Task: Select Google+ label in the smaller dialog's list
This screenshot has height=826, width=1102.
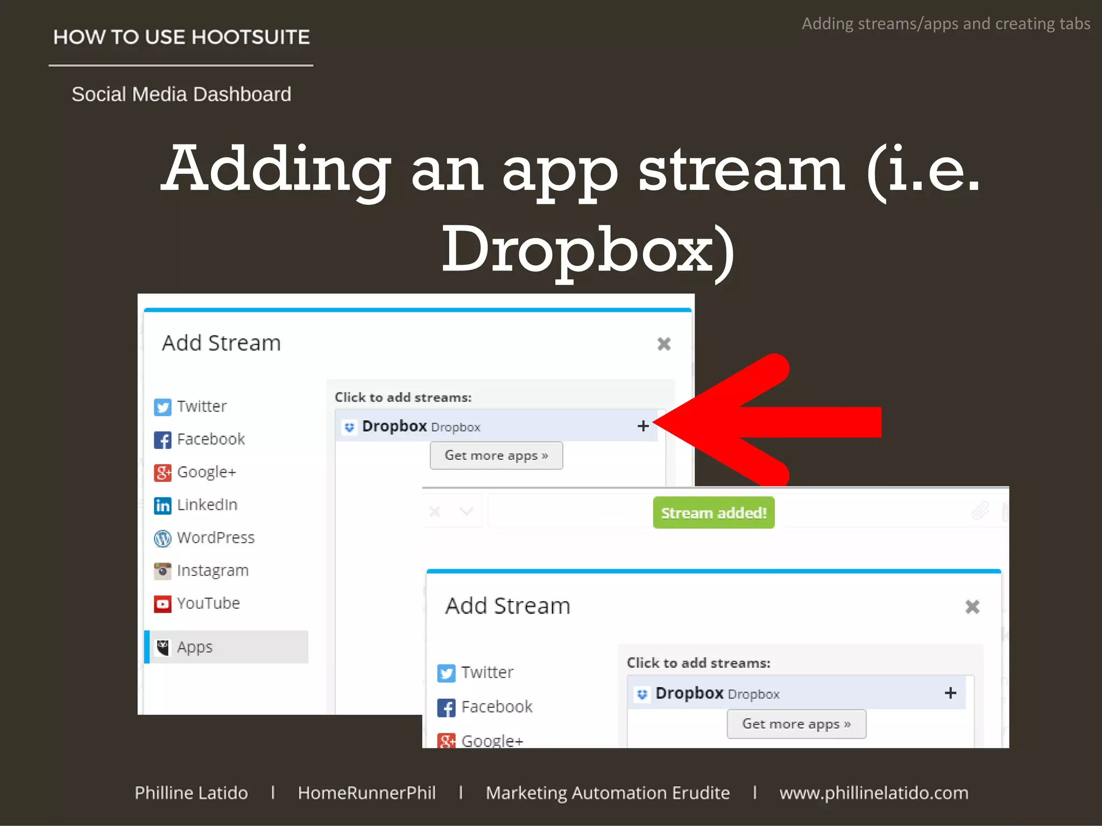Action: 492,740
